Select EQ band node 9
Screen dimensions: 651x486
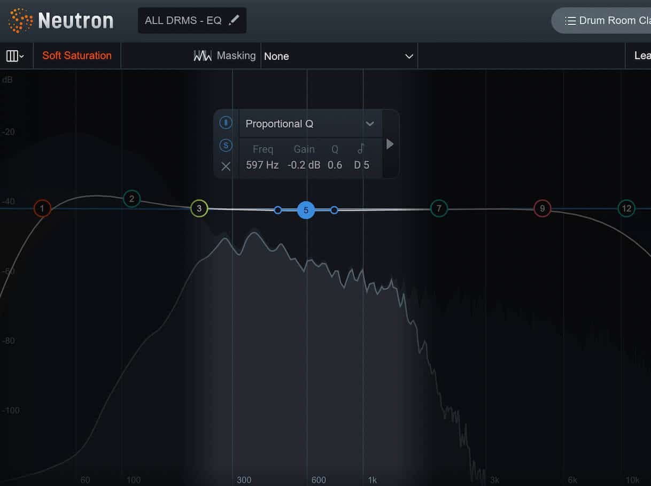[x=542, y=209]
